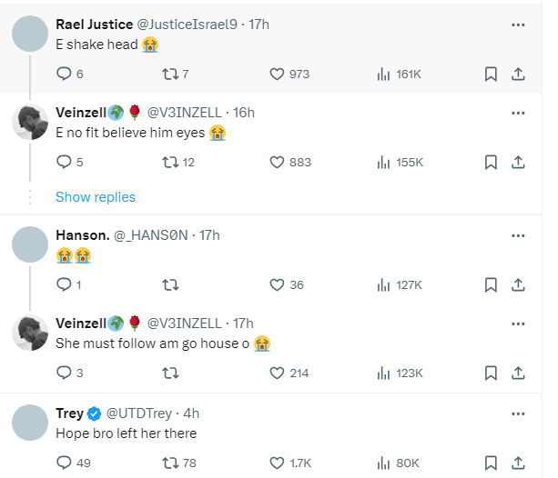Reply to Rael Justice's tweet

(64, 75)
